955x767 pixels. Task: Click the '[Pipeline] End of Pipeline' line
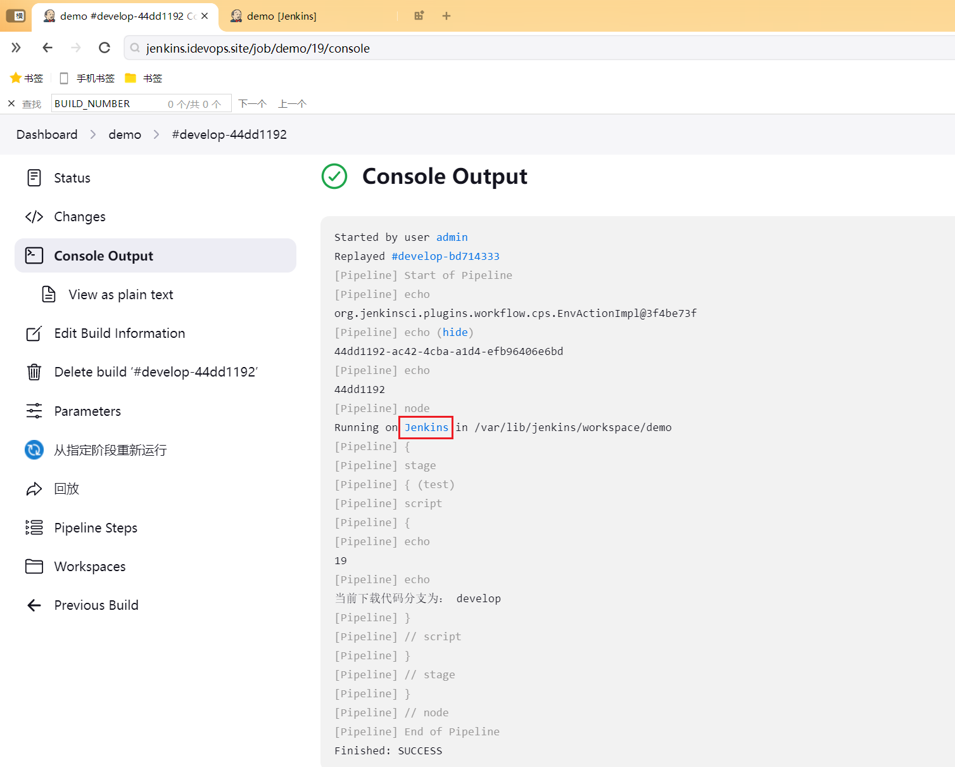tap(417, 732)
